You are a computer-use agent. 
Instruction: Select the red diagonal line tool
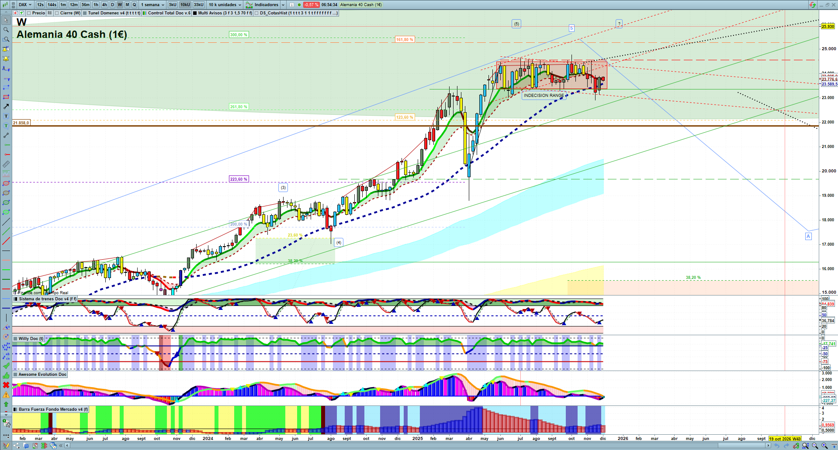click(6, 241)
